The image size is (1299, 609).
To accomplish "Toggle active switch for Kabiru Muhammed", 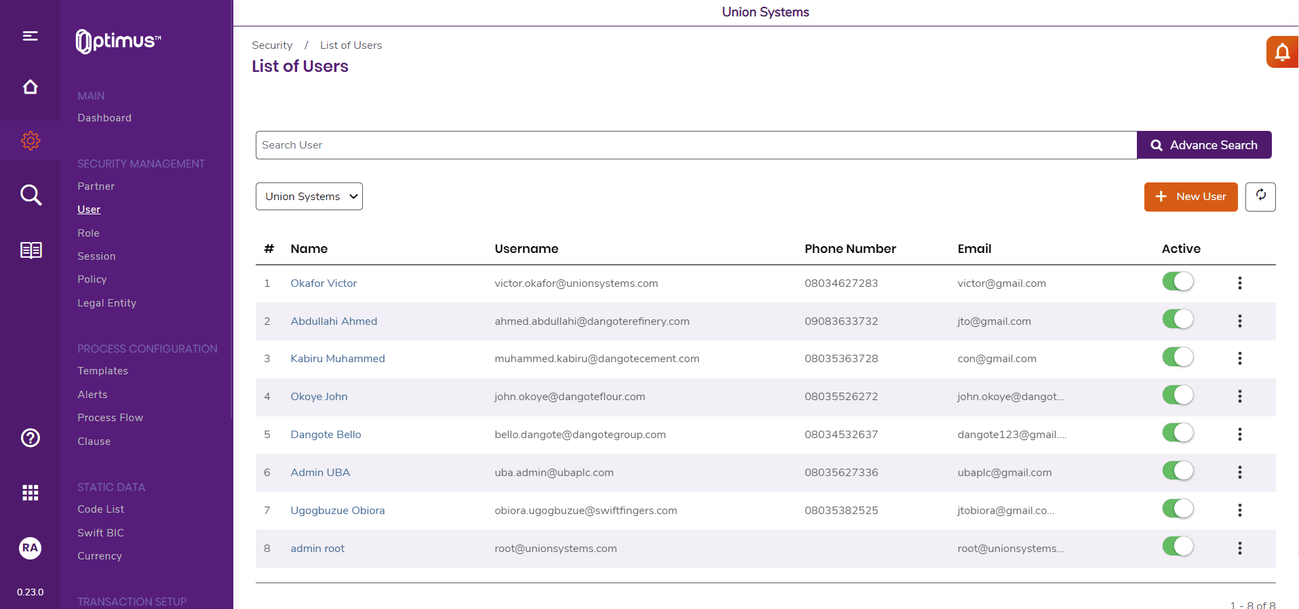I will 1178,357.
